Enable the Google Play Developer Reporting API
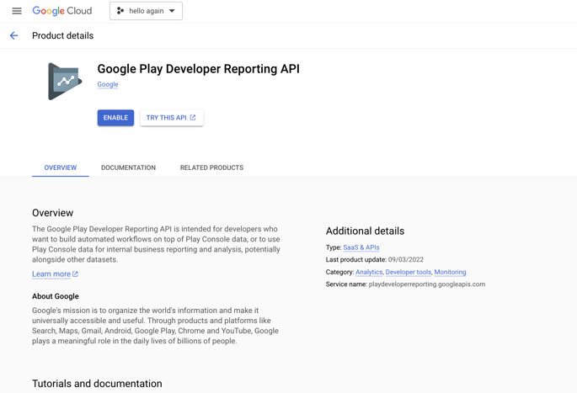Image resolution: width=577 pixels, height=393 pixels. (115, 118)
